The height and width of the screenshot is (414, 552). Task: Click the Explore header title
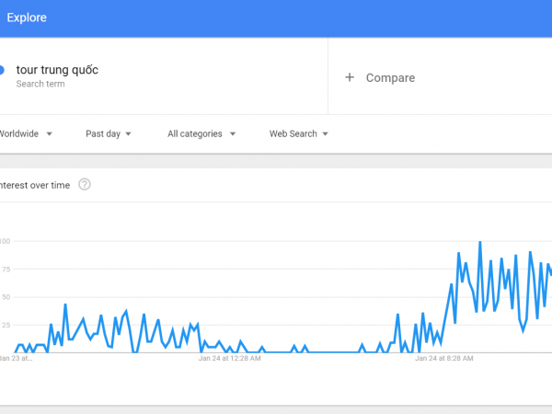[27, 17]
